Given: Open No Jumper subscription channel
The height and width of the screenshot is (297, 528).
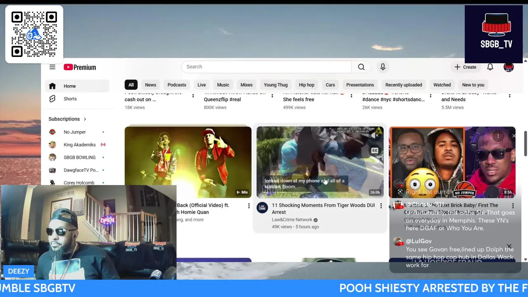Looking at the screenshot, I should click(x=77, y=132).
